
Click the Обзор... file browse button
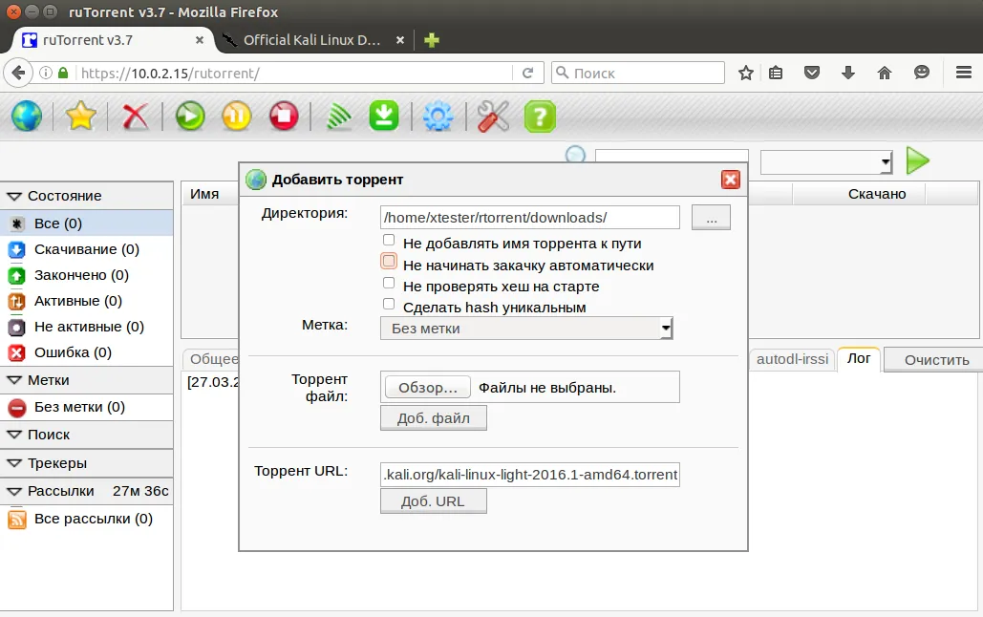[x=428, y=388]
